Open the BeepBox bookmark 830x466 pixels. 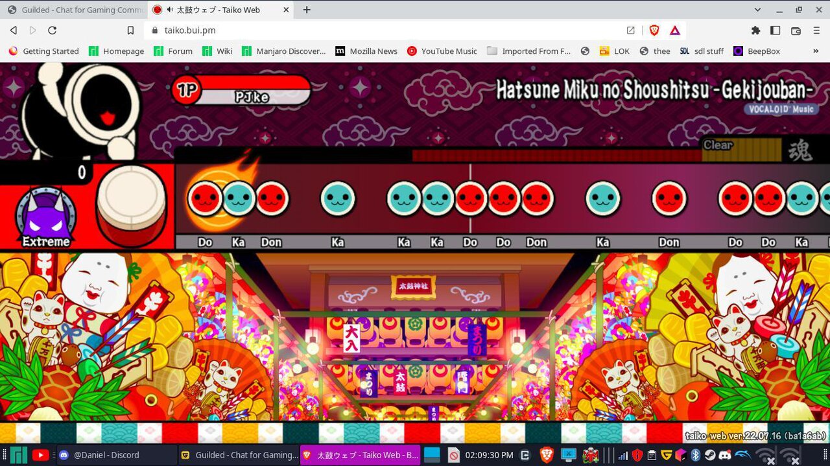756,51
